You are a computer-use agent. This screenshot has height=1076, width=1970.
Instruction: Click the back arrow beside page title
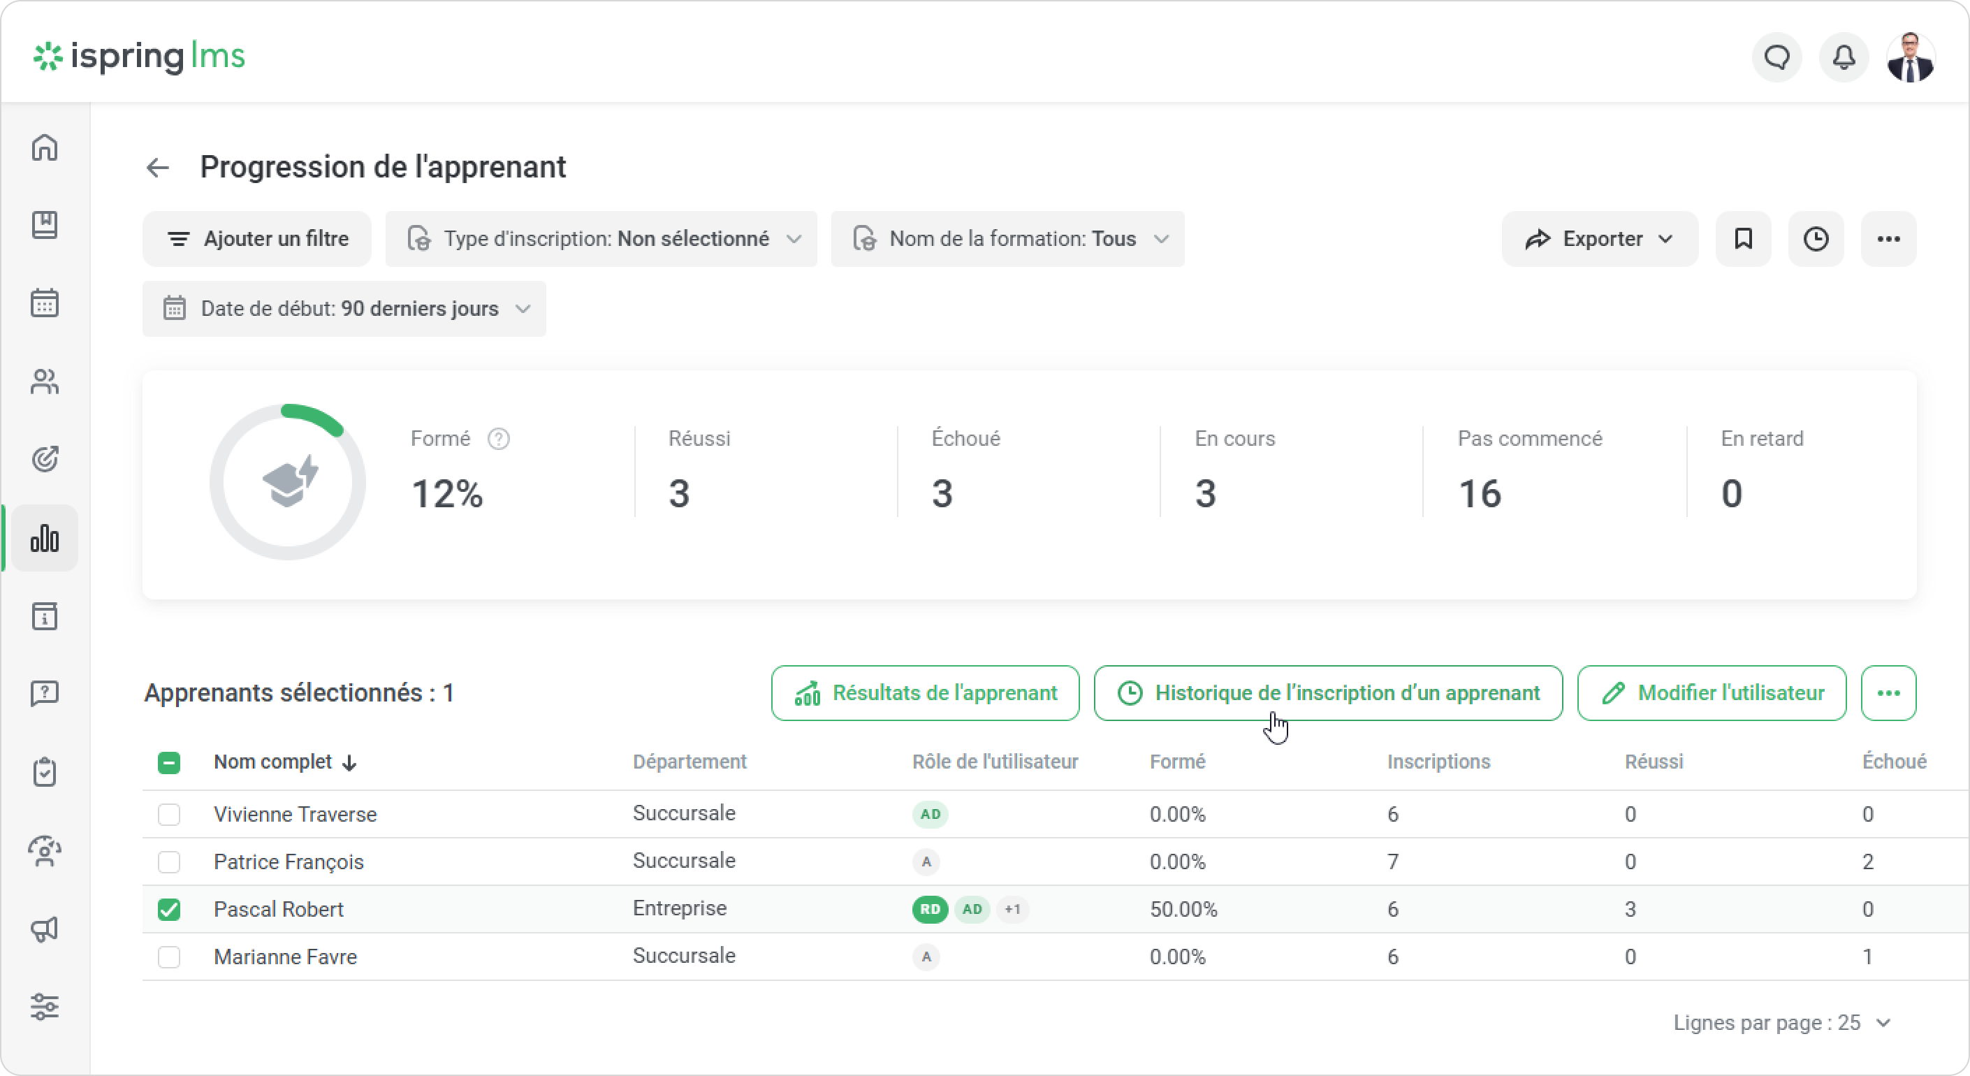pyautogui.click(x=158, y=168)
